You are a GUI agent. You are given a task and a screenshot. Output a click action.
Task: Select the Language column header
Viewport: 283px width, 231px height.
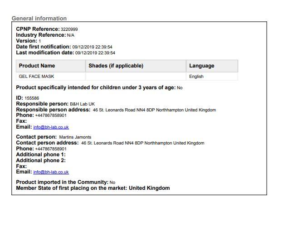click(x=201, y=66)
